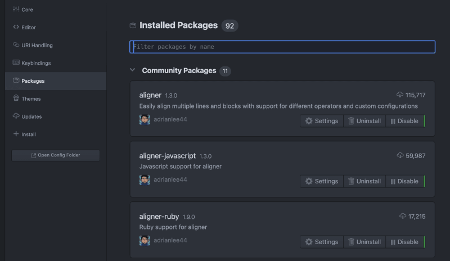The image size is (450, 261).
Task: Disable the aligner-ruby package
Action: [x=404, y=242]
